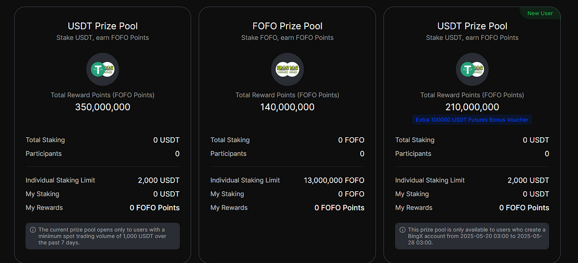
Task: Click the spot trading volume notice box
Action: click(103, 236)
